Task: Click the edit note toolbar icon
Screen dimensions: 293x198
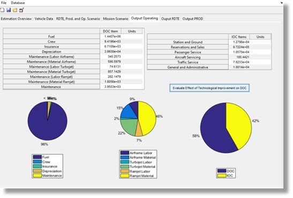Action: (x=21, y=10)
